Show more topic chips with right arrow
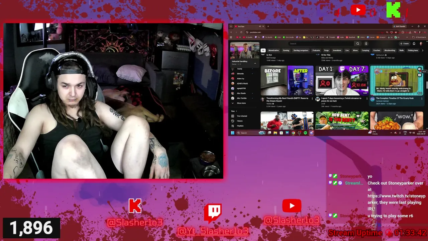The height and width of the screenshot is (241, 428). tap(422, 51)
